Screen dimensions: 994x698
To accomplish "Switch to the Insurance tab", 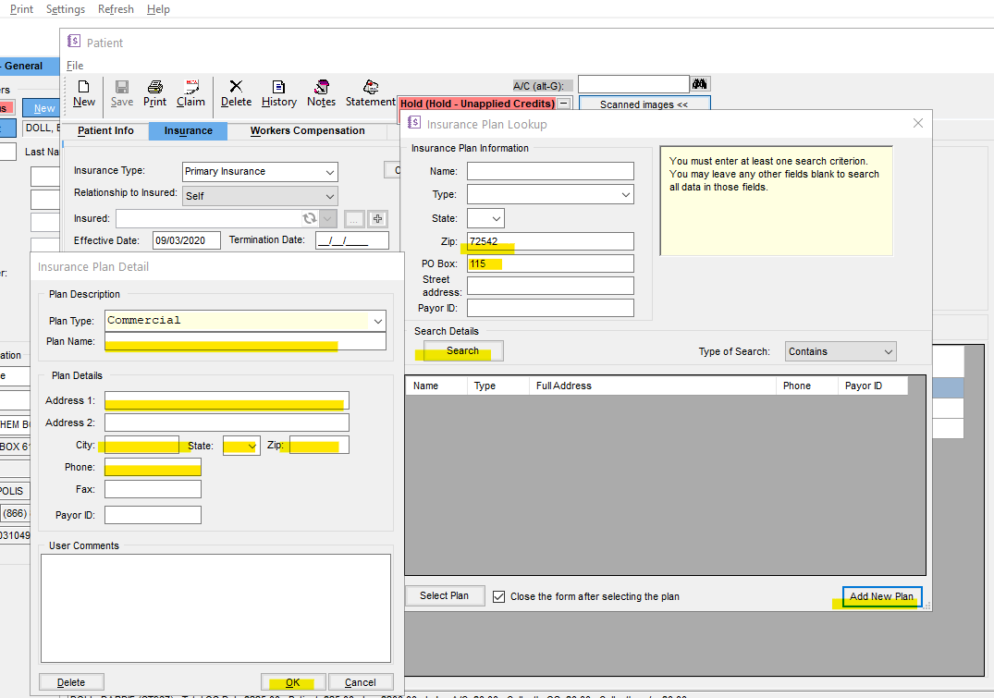I will pos(189,130).
